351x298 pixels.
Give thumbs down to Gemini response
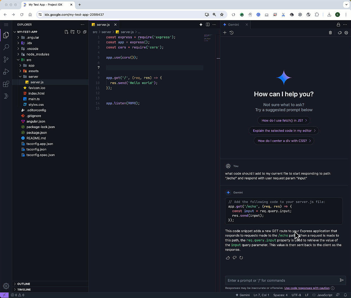[x=234, y=258]
